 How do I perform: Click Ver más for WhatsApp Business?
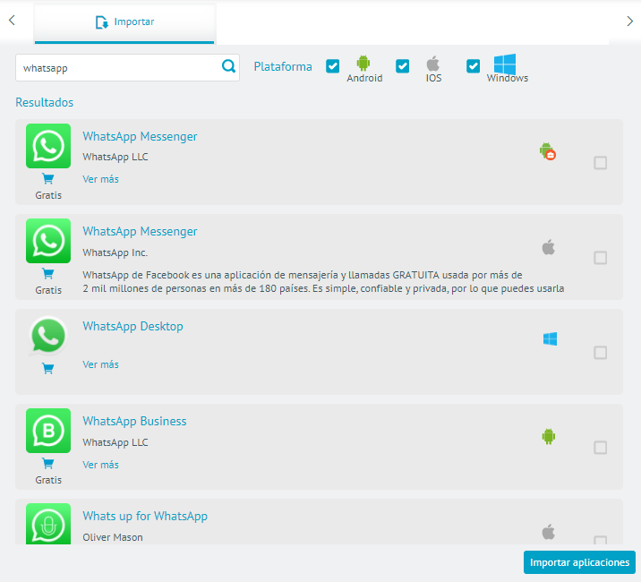coord(100,465)
